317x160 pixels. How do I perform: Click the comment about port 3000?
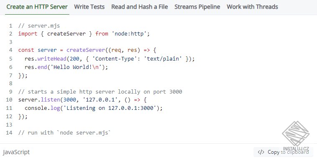coord(100,91)
